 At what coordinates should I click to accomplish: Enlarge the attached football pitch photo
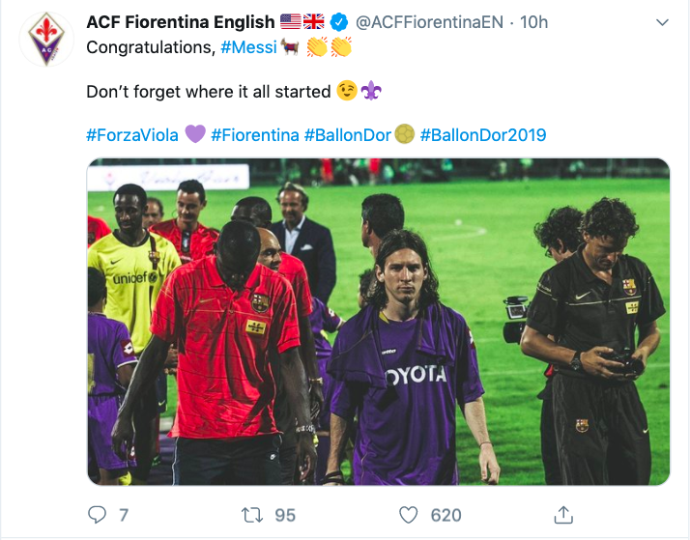[379, 322]
